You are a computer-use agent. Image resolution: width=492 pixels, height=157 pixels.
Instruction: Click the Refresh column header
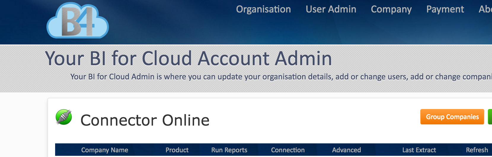477,150
